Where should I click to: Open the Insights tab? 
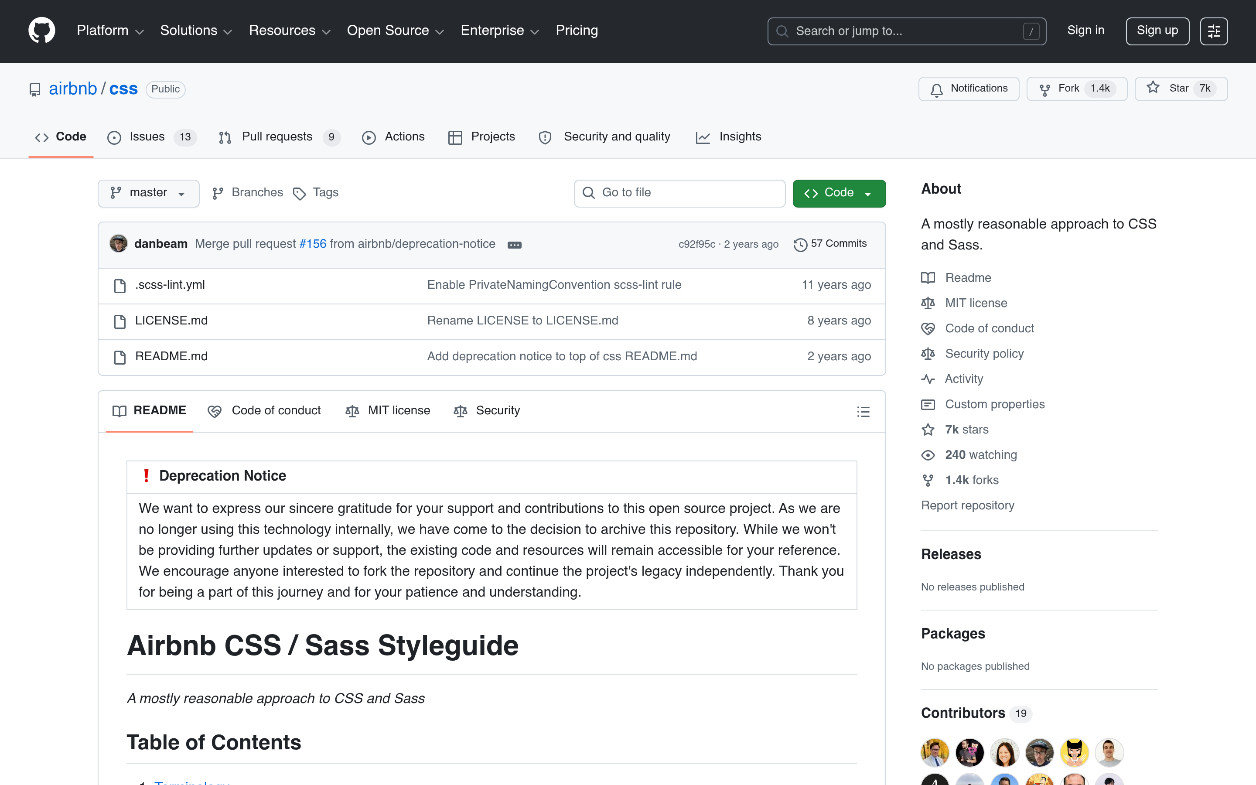point(728,137)
